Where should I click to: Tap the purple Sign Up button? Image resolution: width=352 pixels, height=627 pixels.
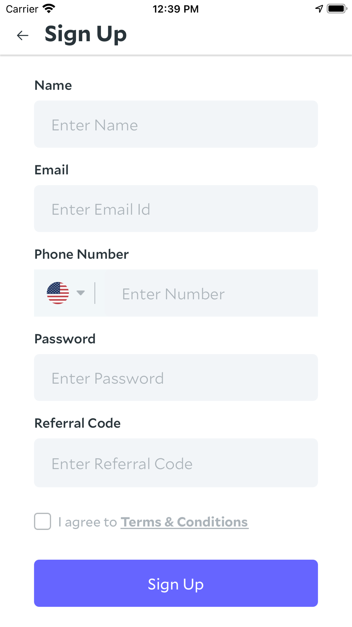[x=176, y=583]
